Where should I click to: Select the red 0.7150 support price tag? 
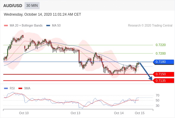[x=163, y=74]
